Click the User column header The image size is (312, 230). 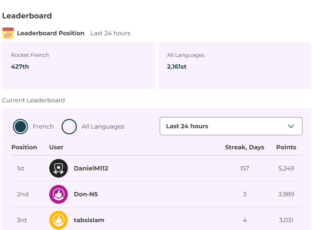[x=56, y=147]
